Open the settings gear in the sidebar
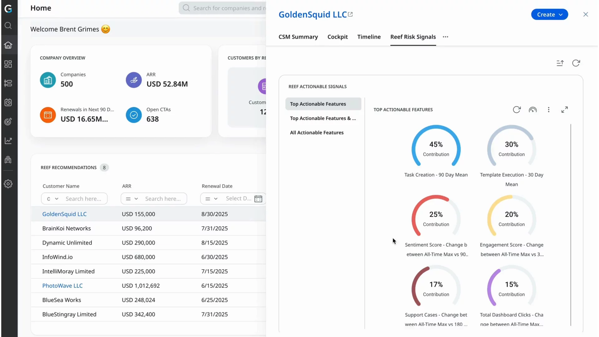599x337 pixels. (x=8, y=184)
